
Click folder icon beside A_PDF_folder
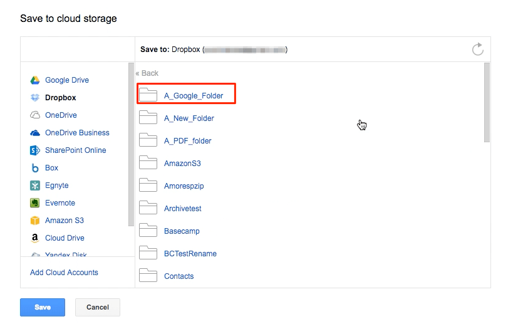click(148, 140)
